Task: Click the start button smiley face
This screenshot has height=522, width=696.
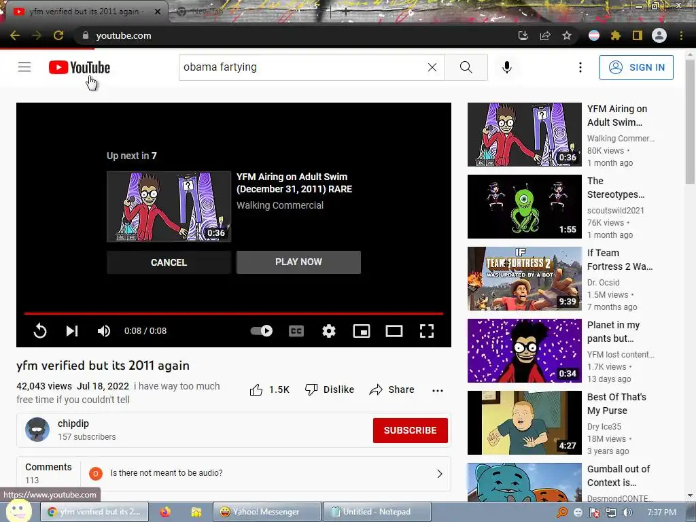Action: point(19,510)
